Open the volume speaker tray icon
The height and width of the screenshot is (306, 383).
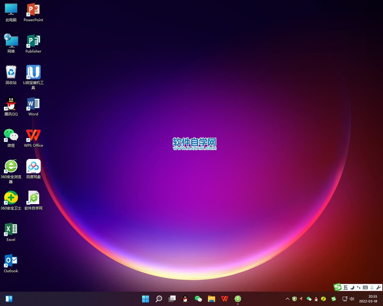pyautogui.click(x=352, y=299)
